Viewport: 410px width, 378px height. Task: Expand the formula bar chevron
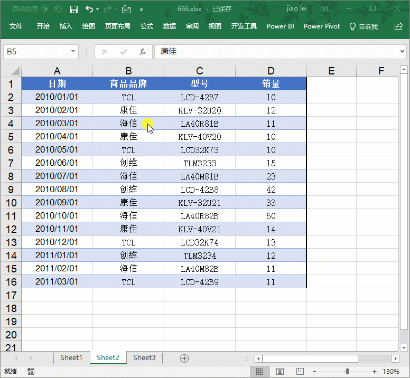tap(403, 51)
